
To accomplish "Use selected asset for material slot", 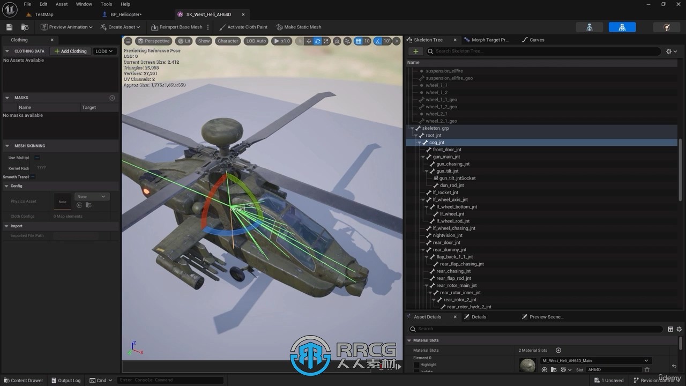I will [545, 370].
